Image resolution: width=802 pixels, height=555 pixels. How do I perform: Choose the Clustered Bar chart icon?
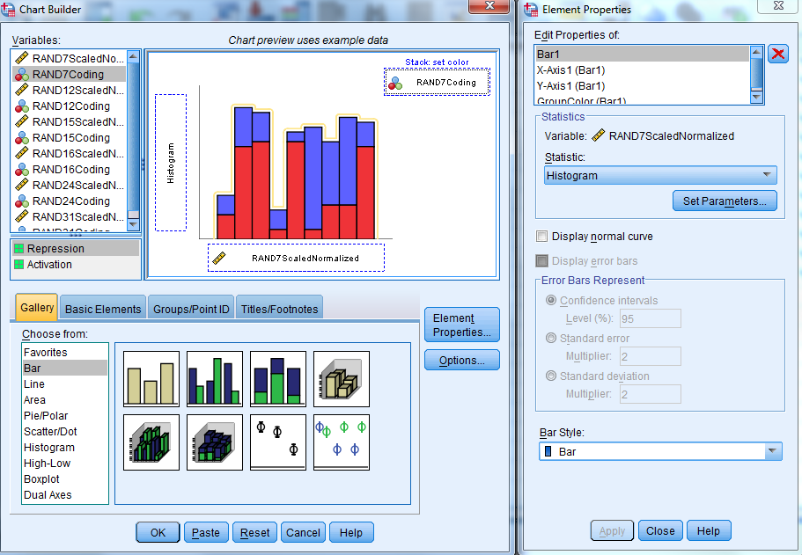coord(215,379)
